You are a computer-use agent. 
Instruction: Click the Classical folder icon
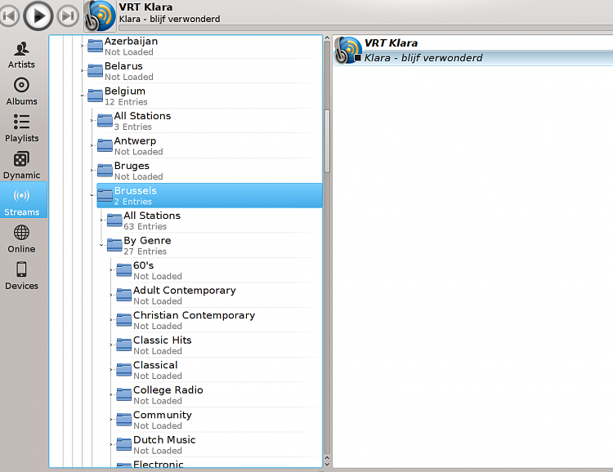(124, 370)
